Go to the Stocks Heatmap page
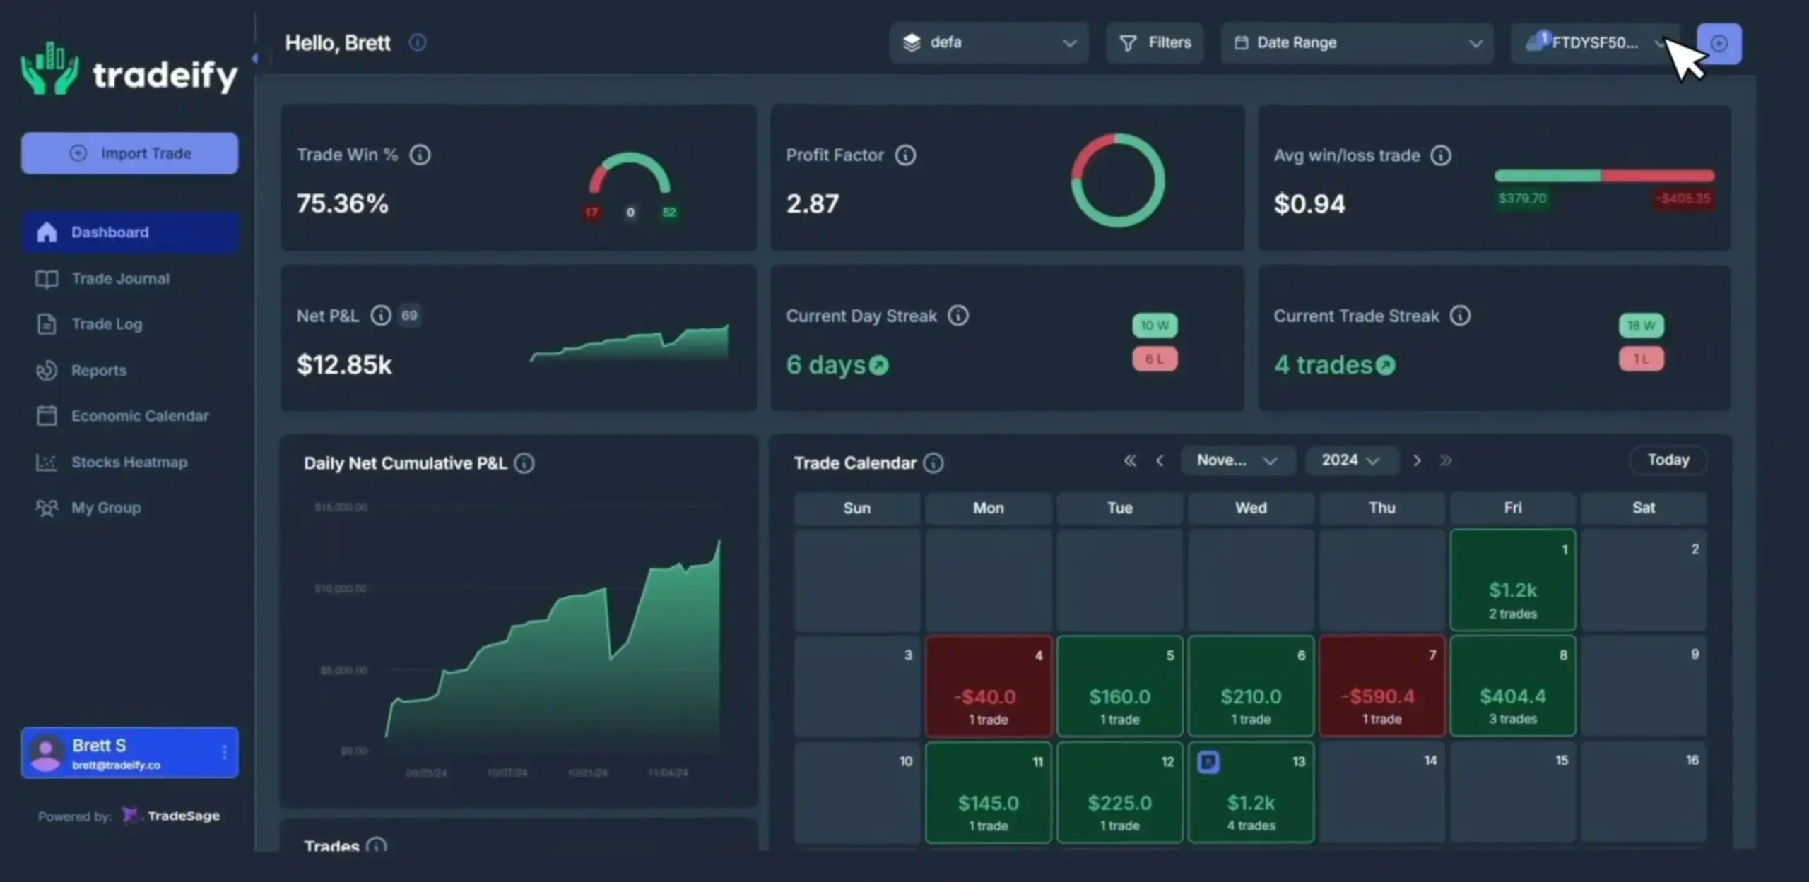 [x=129, y=463]
